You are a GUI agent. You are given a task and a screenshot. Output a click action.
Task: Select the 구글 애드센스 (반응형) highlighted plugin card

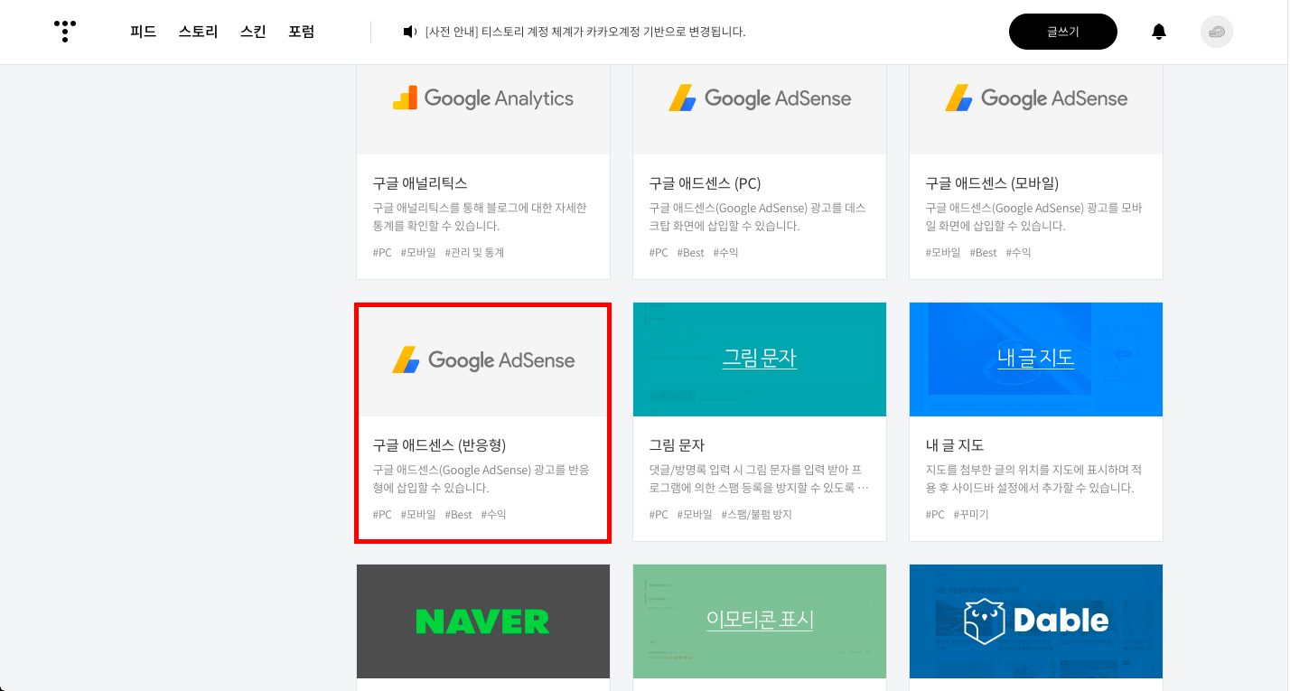coord(482,422)
